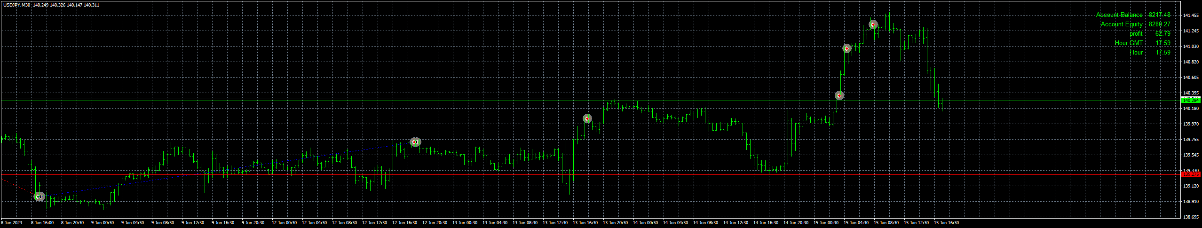
Task: Click the 14 Jun 08:30 time label
Action: click(x=705, y=223)
